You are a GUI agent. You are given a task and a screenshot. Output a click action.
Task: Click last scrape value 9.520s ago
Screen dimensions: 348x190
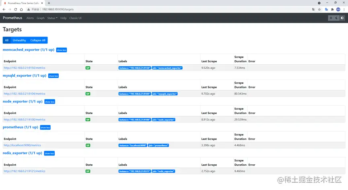point(208,68)
